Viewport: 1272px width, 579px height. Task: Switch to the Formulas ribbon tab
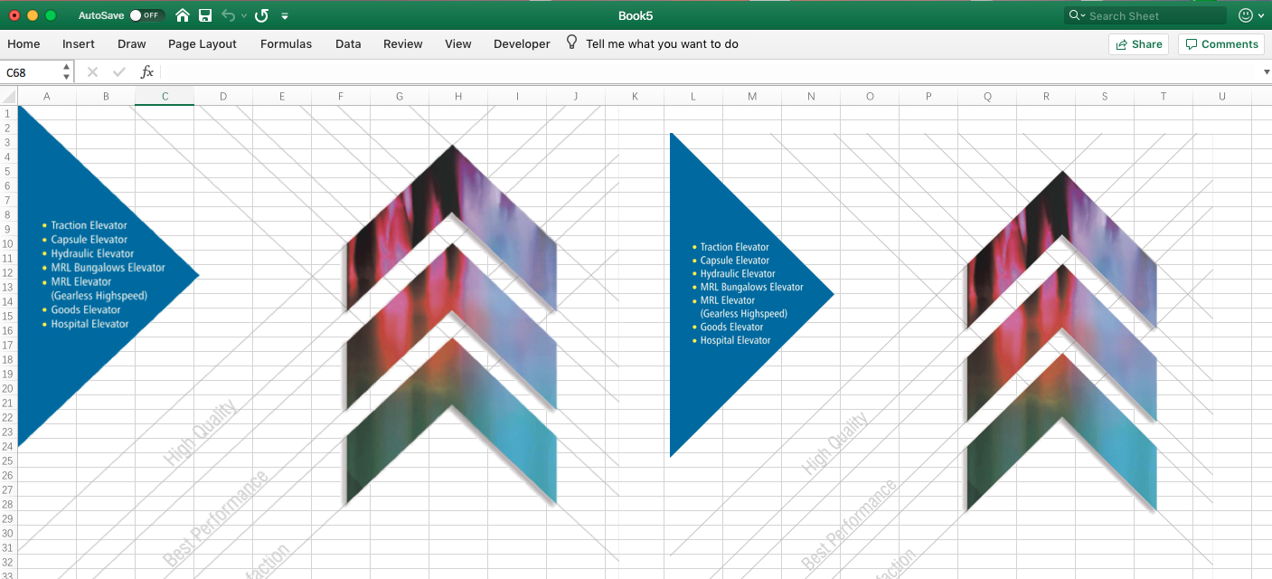point(286,43)
